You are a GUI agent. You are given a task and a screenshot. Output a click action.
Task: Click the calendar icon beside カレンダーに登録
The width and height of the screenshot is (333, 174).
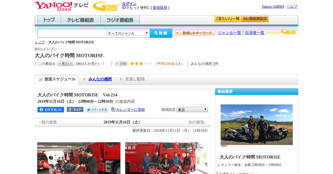click(113, 109)
